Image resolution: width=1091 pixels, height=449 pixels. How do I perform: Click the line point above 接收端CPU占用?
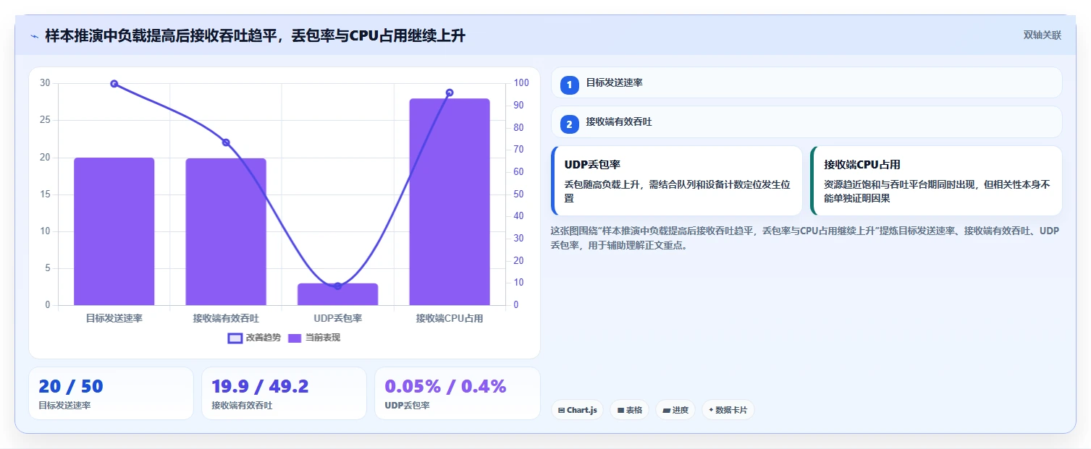tap(450, 93)
